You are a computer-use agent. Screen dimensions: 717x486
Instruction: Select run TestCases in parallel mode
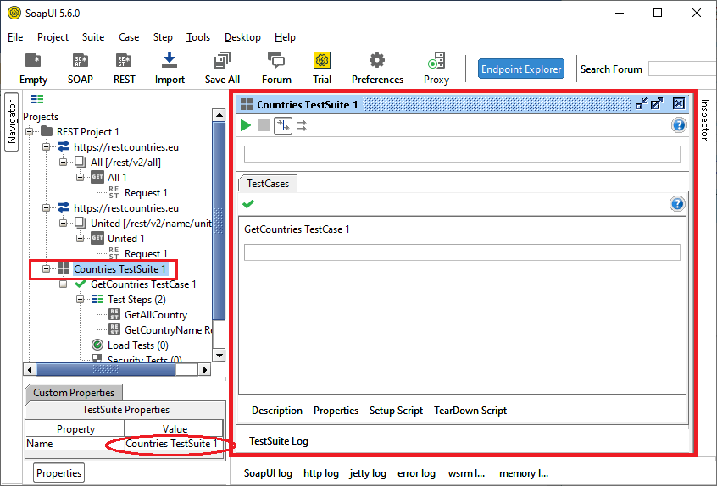302,125
